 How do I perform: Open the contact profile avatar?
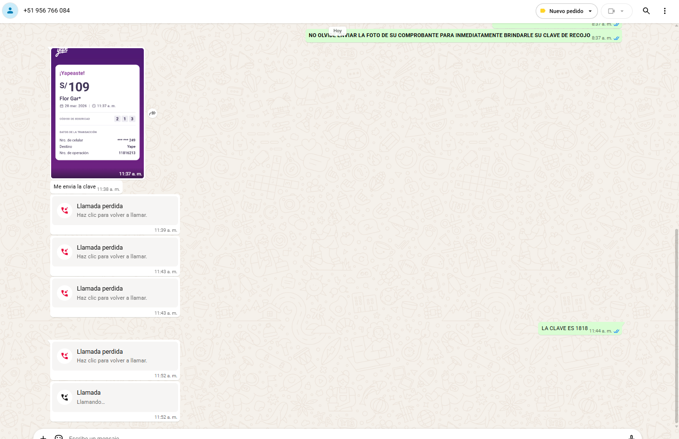pos(10,11)
